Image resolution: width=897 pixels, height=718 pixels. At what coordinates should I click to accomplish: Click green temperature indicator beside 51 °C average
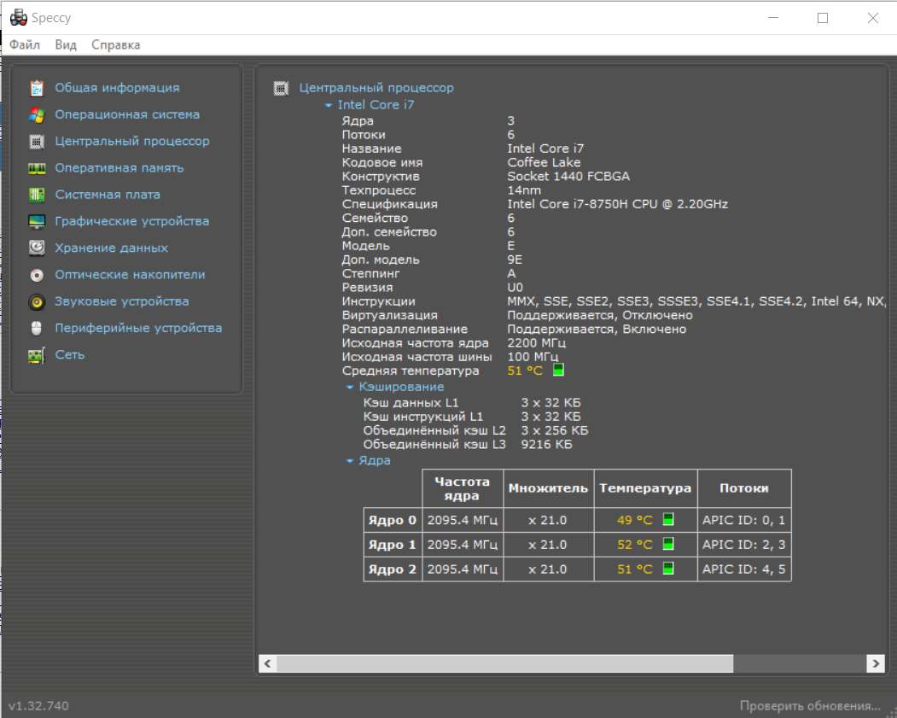click(x=558, y=370)
